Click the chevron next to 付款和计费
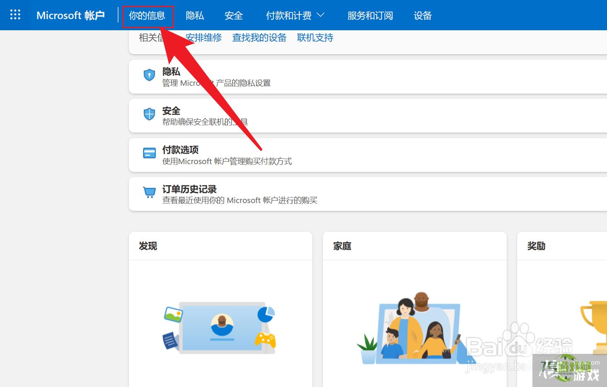Viewport: 607px width, 387px height. click(x=321, y=15)
